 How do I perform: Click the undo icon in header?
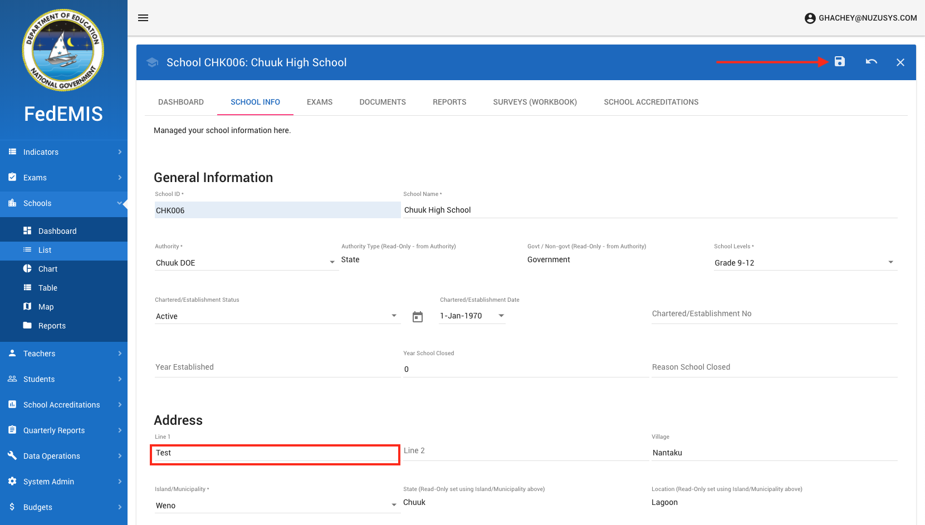pyautogui.click(x=872, y=62)
